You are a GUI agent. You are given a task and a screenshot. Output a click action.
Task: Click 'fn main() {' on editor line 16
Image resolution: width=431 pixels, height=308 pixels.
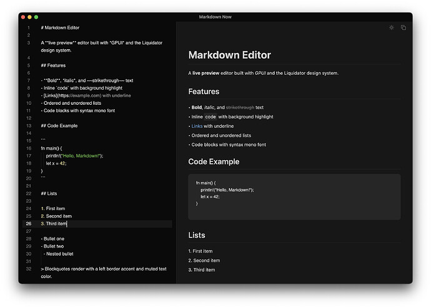[51, 148]
